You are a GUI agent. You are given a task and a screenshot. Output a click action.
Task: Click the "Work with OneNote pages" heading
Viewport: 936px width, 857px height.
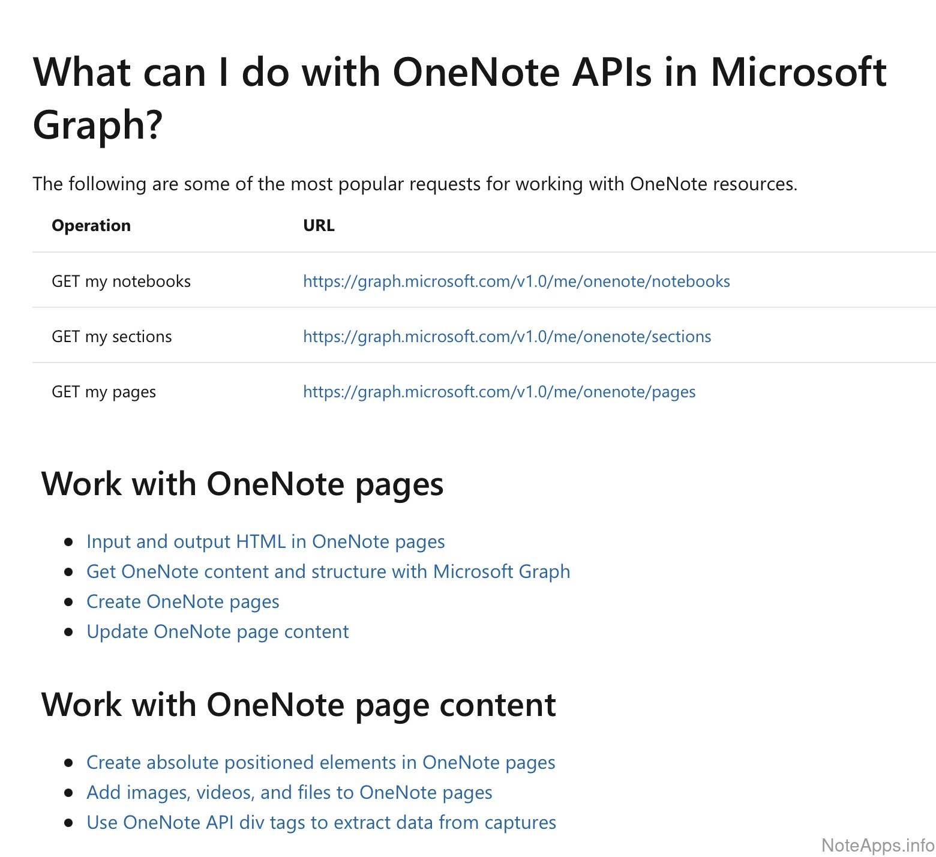pos(242,484)
